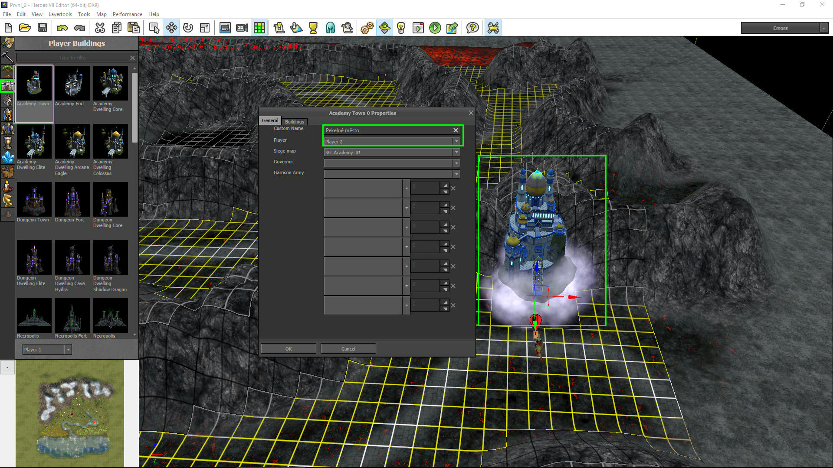Viewport: 833px width, 468px height.
Task: Activate the Select object tool
Action: click(x=154, y=28)
